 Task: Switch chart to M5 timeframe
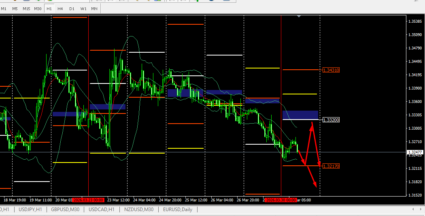pos(15,9)
